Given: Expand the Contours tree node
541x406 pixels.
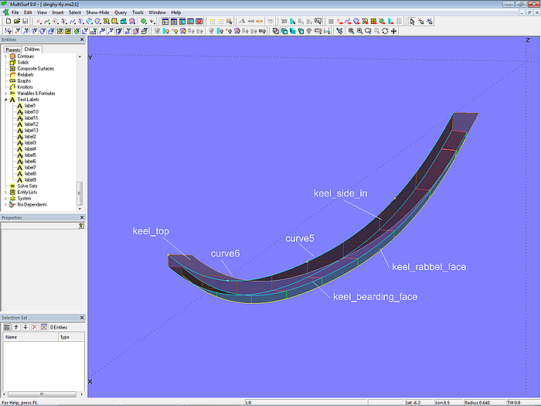Looking at the screenshot, I should (x=5, y=56).
